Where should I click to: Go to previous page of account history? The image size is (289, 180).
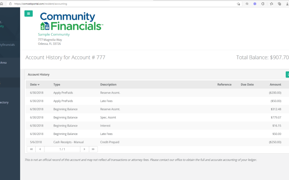[40, 149]
